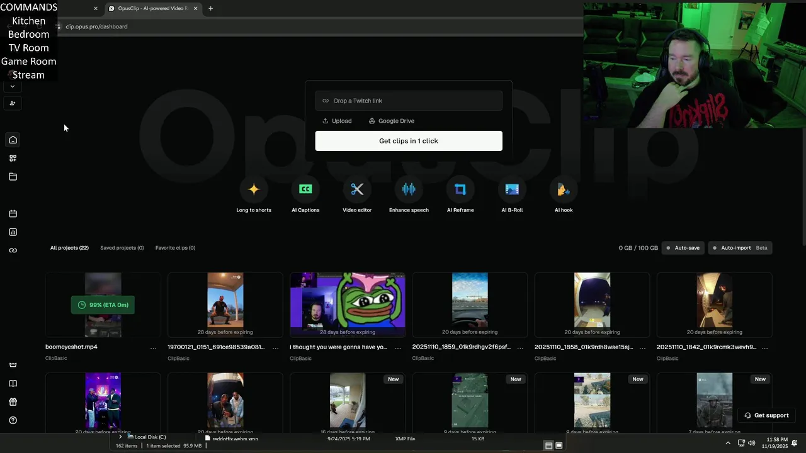
Task: Show hidden system tray icons
Action: coord(728,443)
